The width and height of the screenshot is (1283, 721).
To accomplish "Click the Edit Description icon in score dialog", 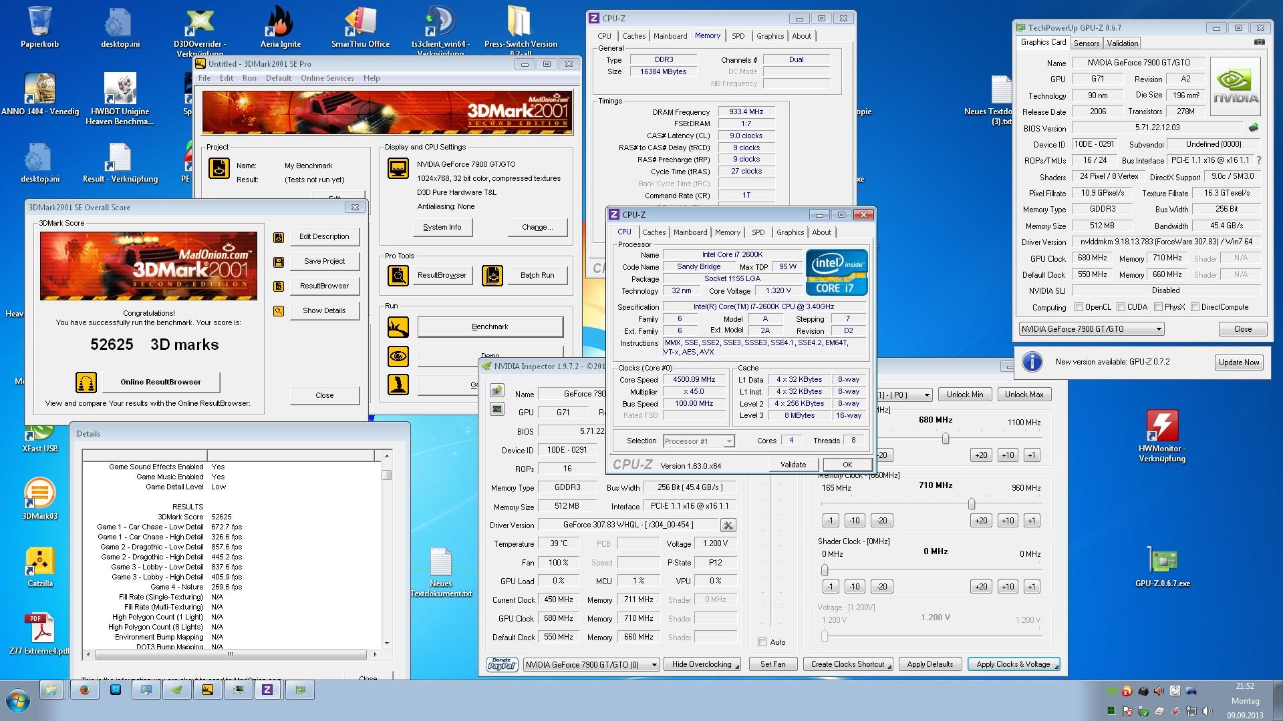I will tap(279, 237).
